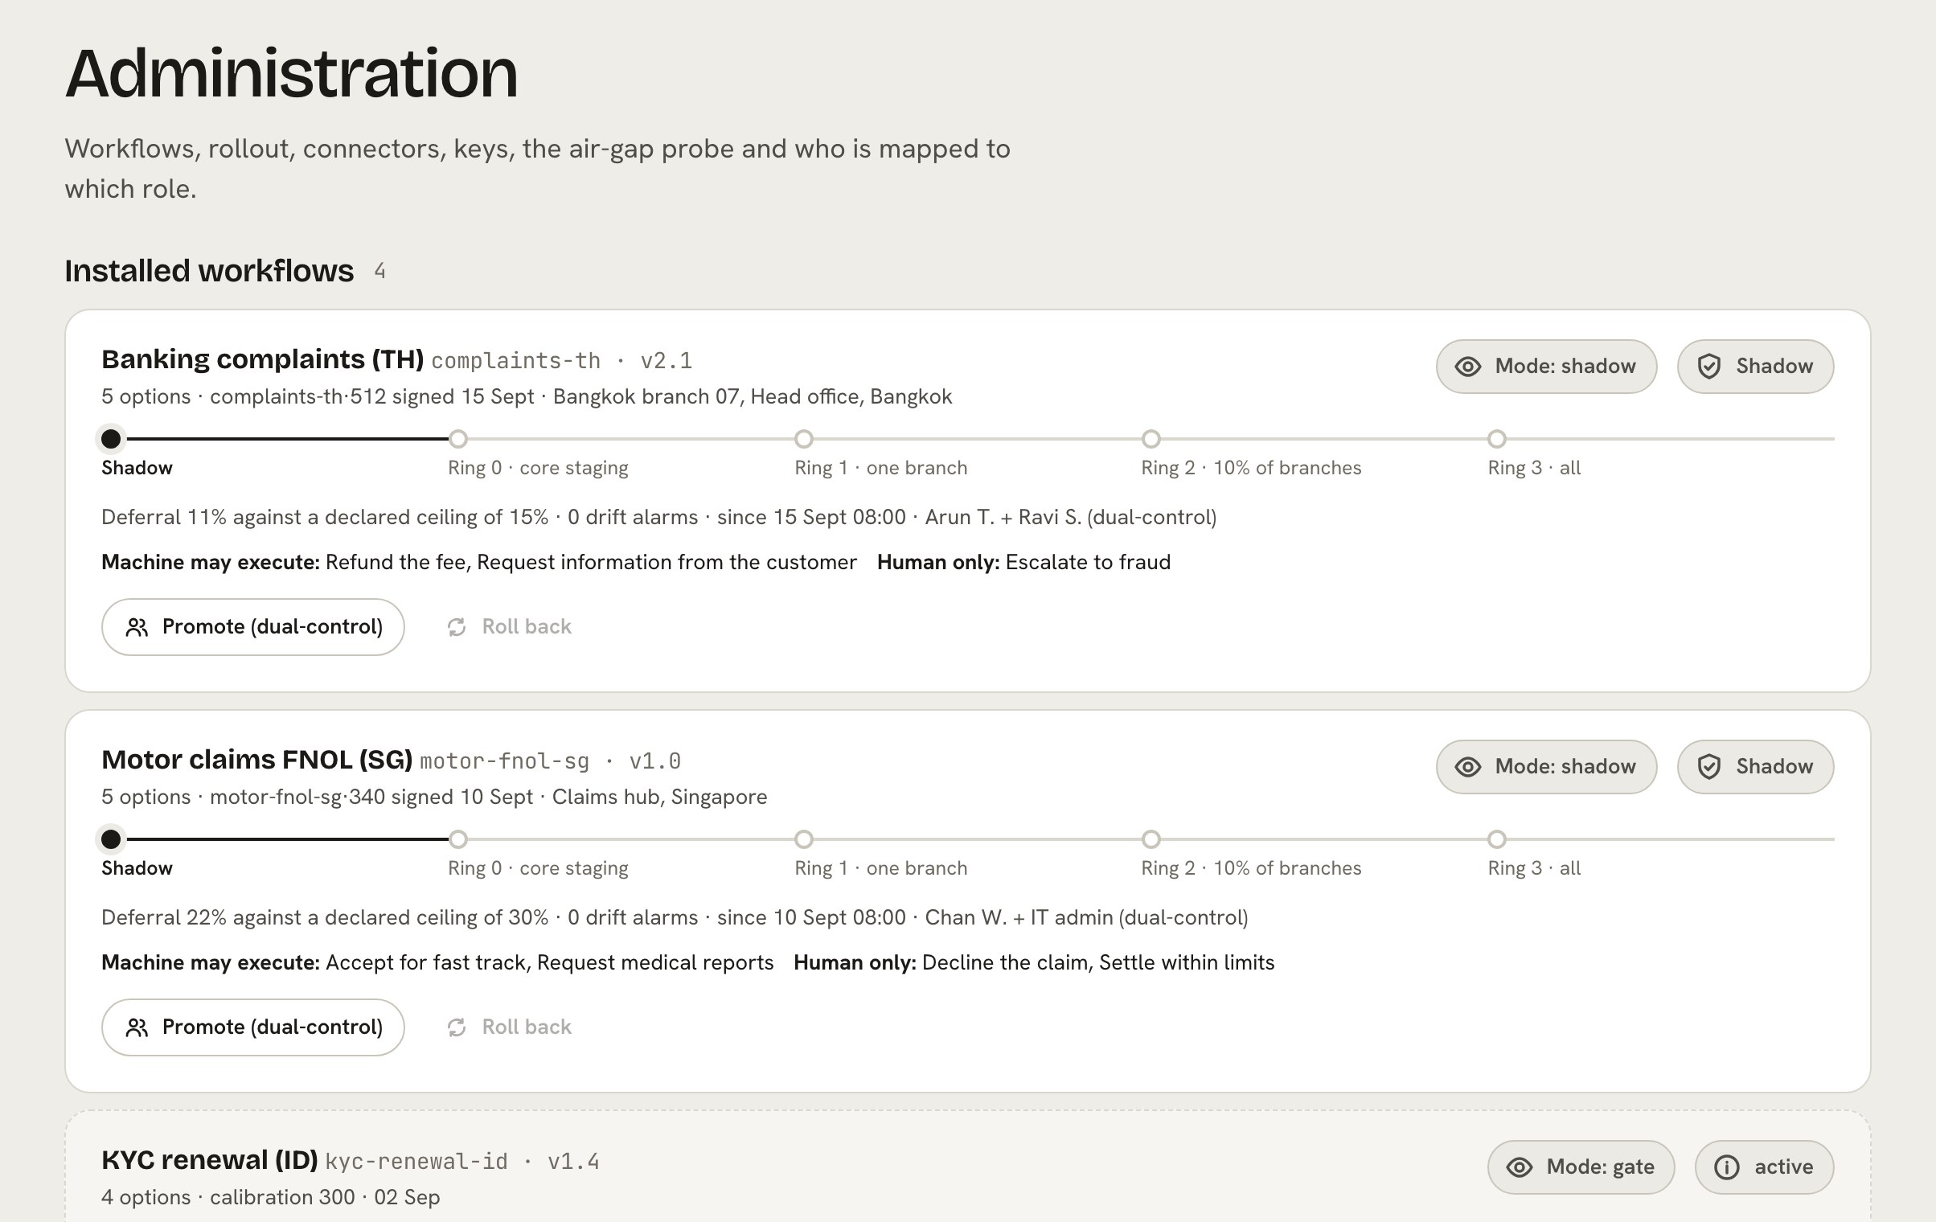Select Ring 3 all marker, Motor claims
Viewport: 1936px width, 1222px height.
coord(1497,839)
